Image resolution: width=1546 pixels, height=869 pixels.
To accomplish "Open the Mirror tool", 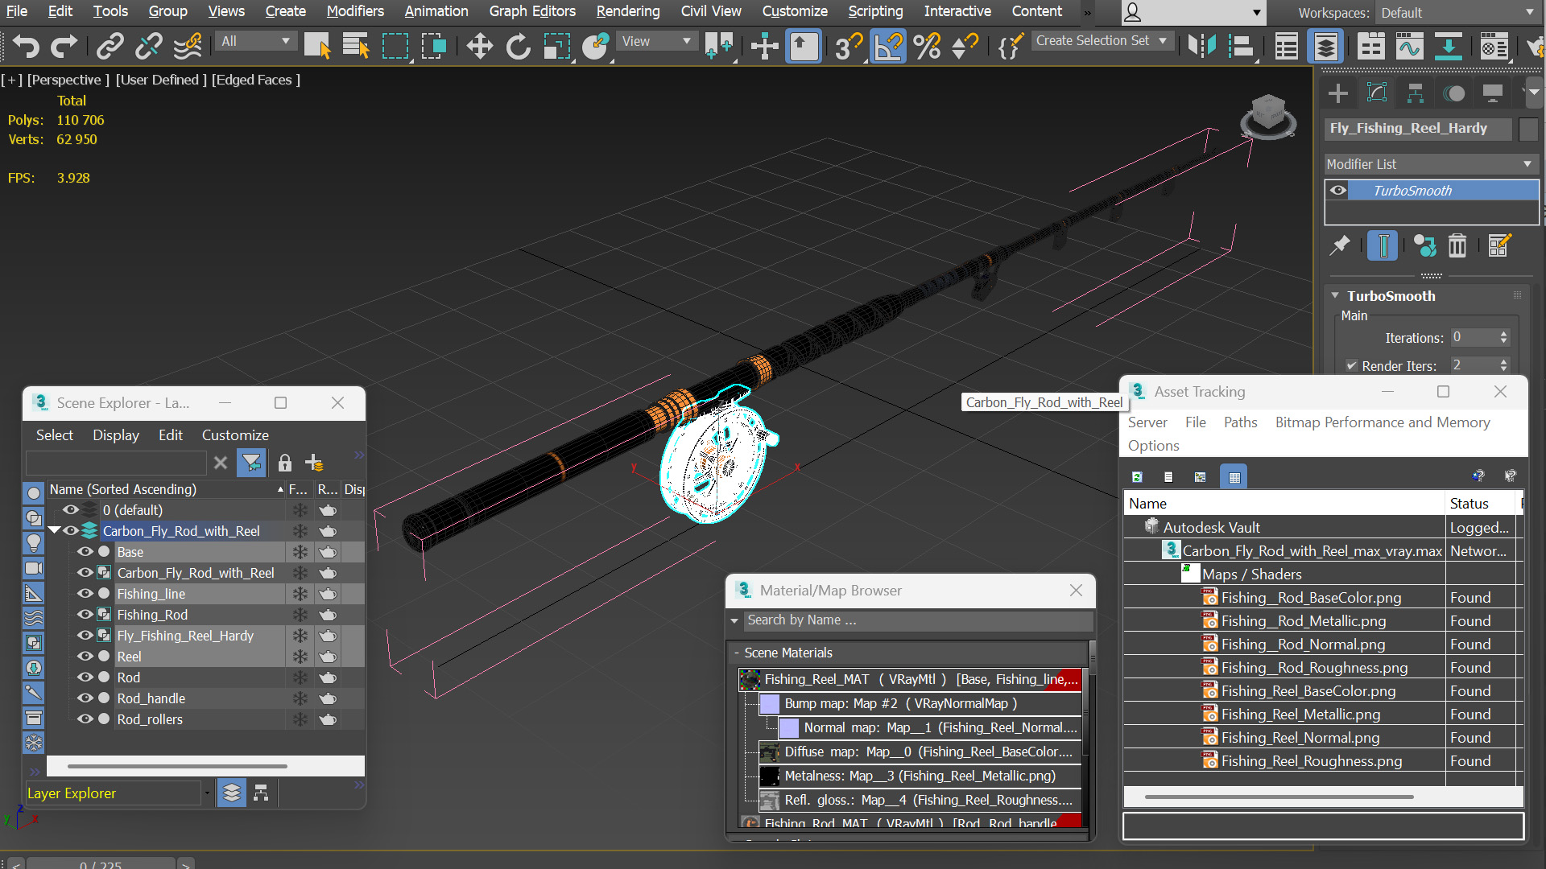I will point(1201,46).
